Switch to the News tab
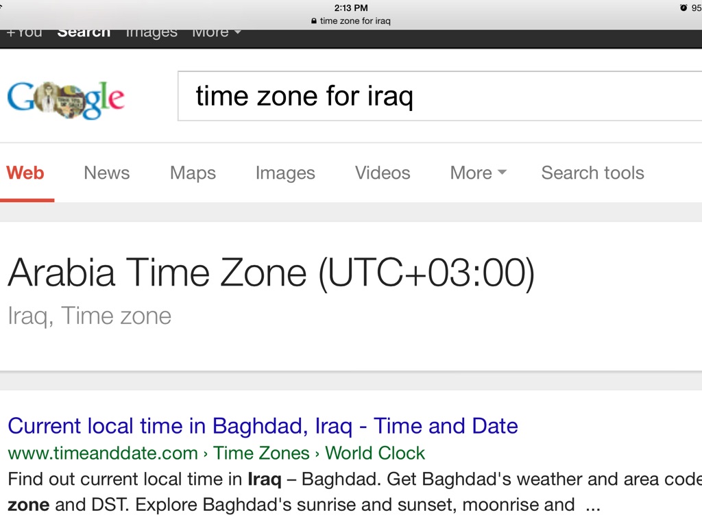 106,173
